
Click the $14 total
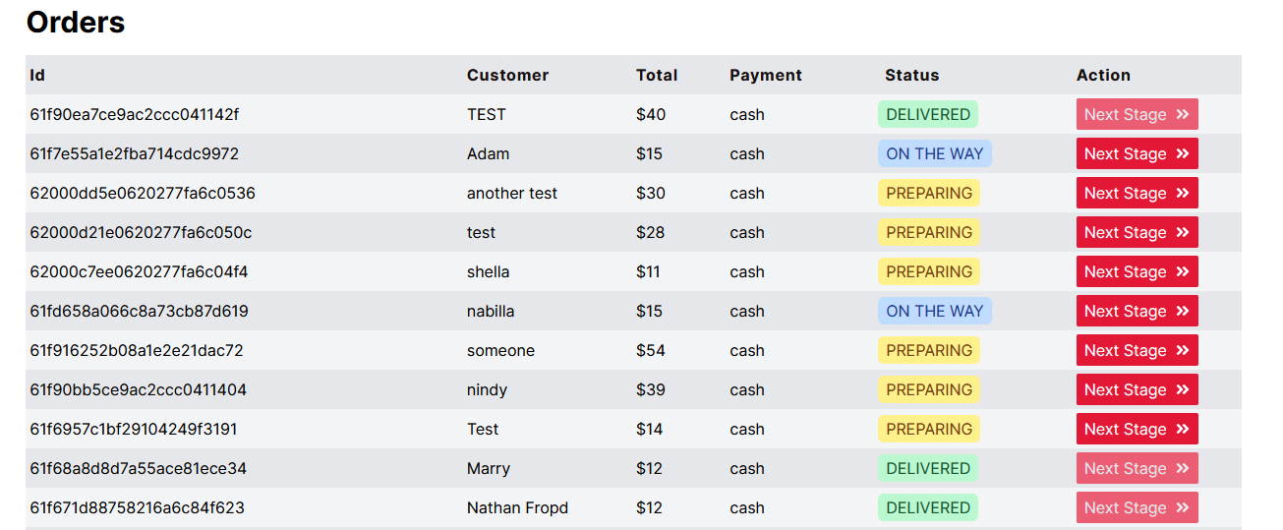click(x=650, y=429)
